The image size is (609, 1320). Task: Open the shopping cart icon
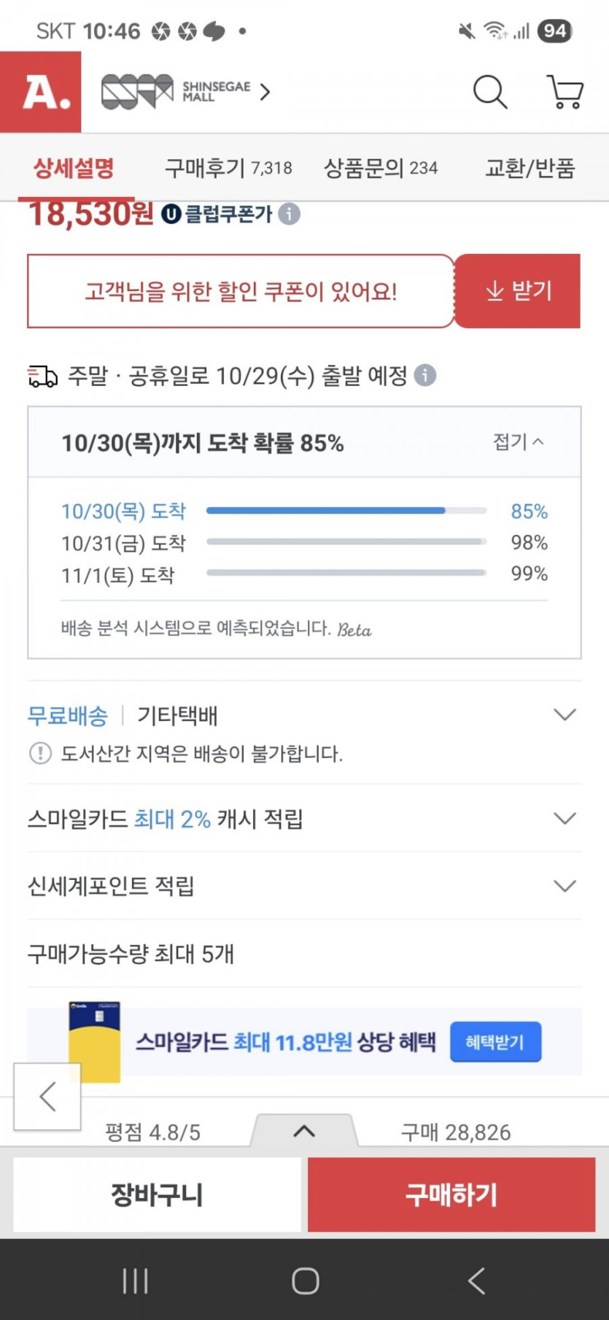point(565,92)
